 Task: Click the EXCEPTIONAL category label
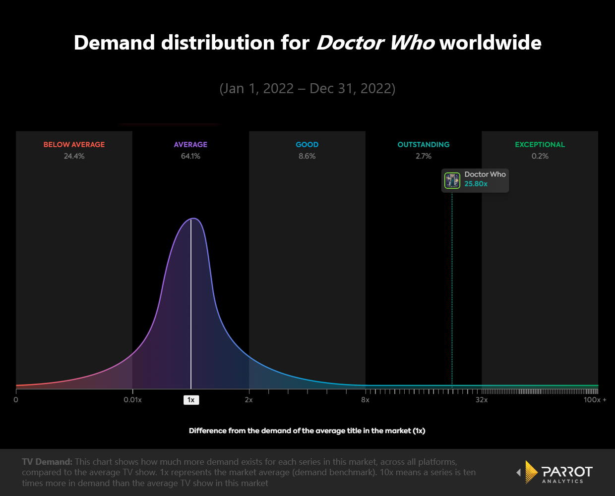[540, 145]
